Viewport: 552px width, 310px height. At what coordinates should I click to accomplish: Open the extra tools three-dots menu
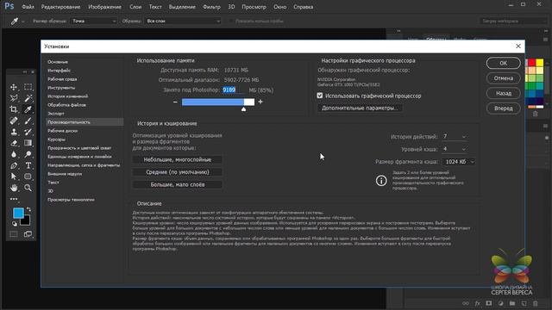[x=14, y=199]
